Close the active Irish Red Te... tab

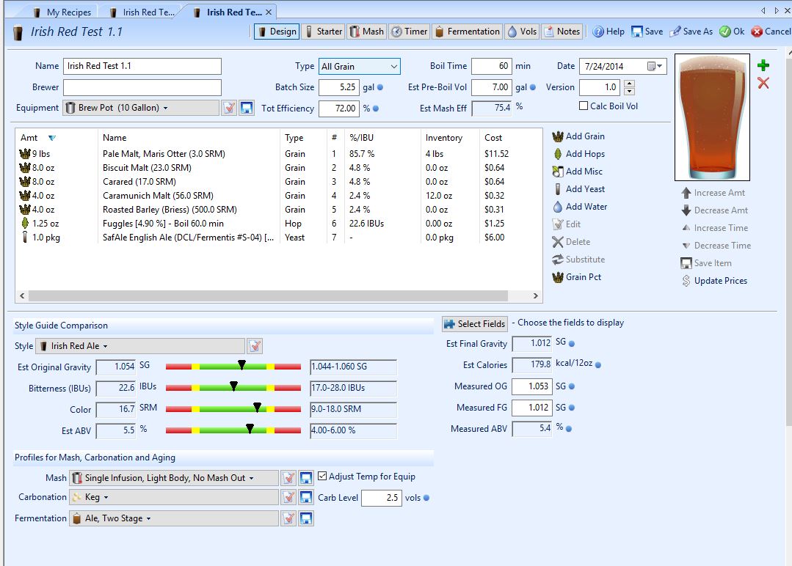coord(268,12)
